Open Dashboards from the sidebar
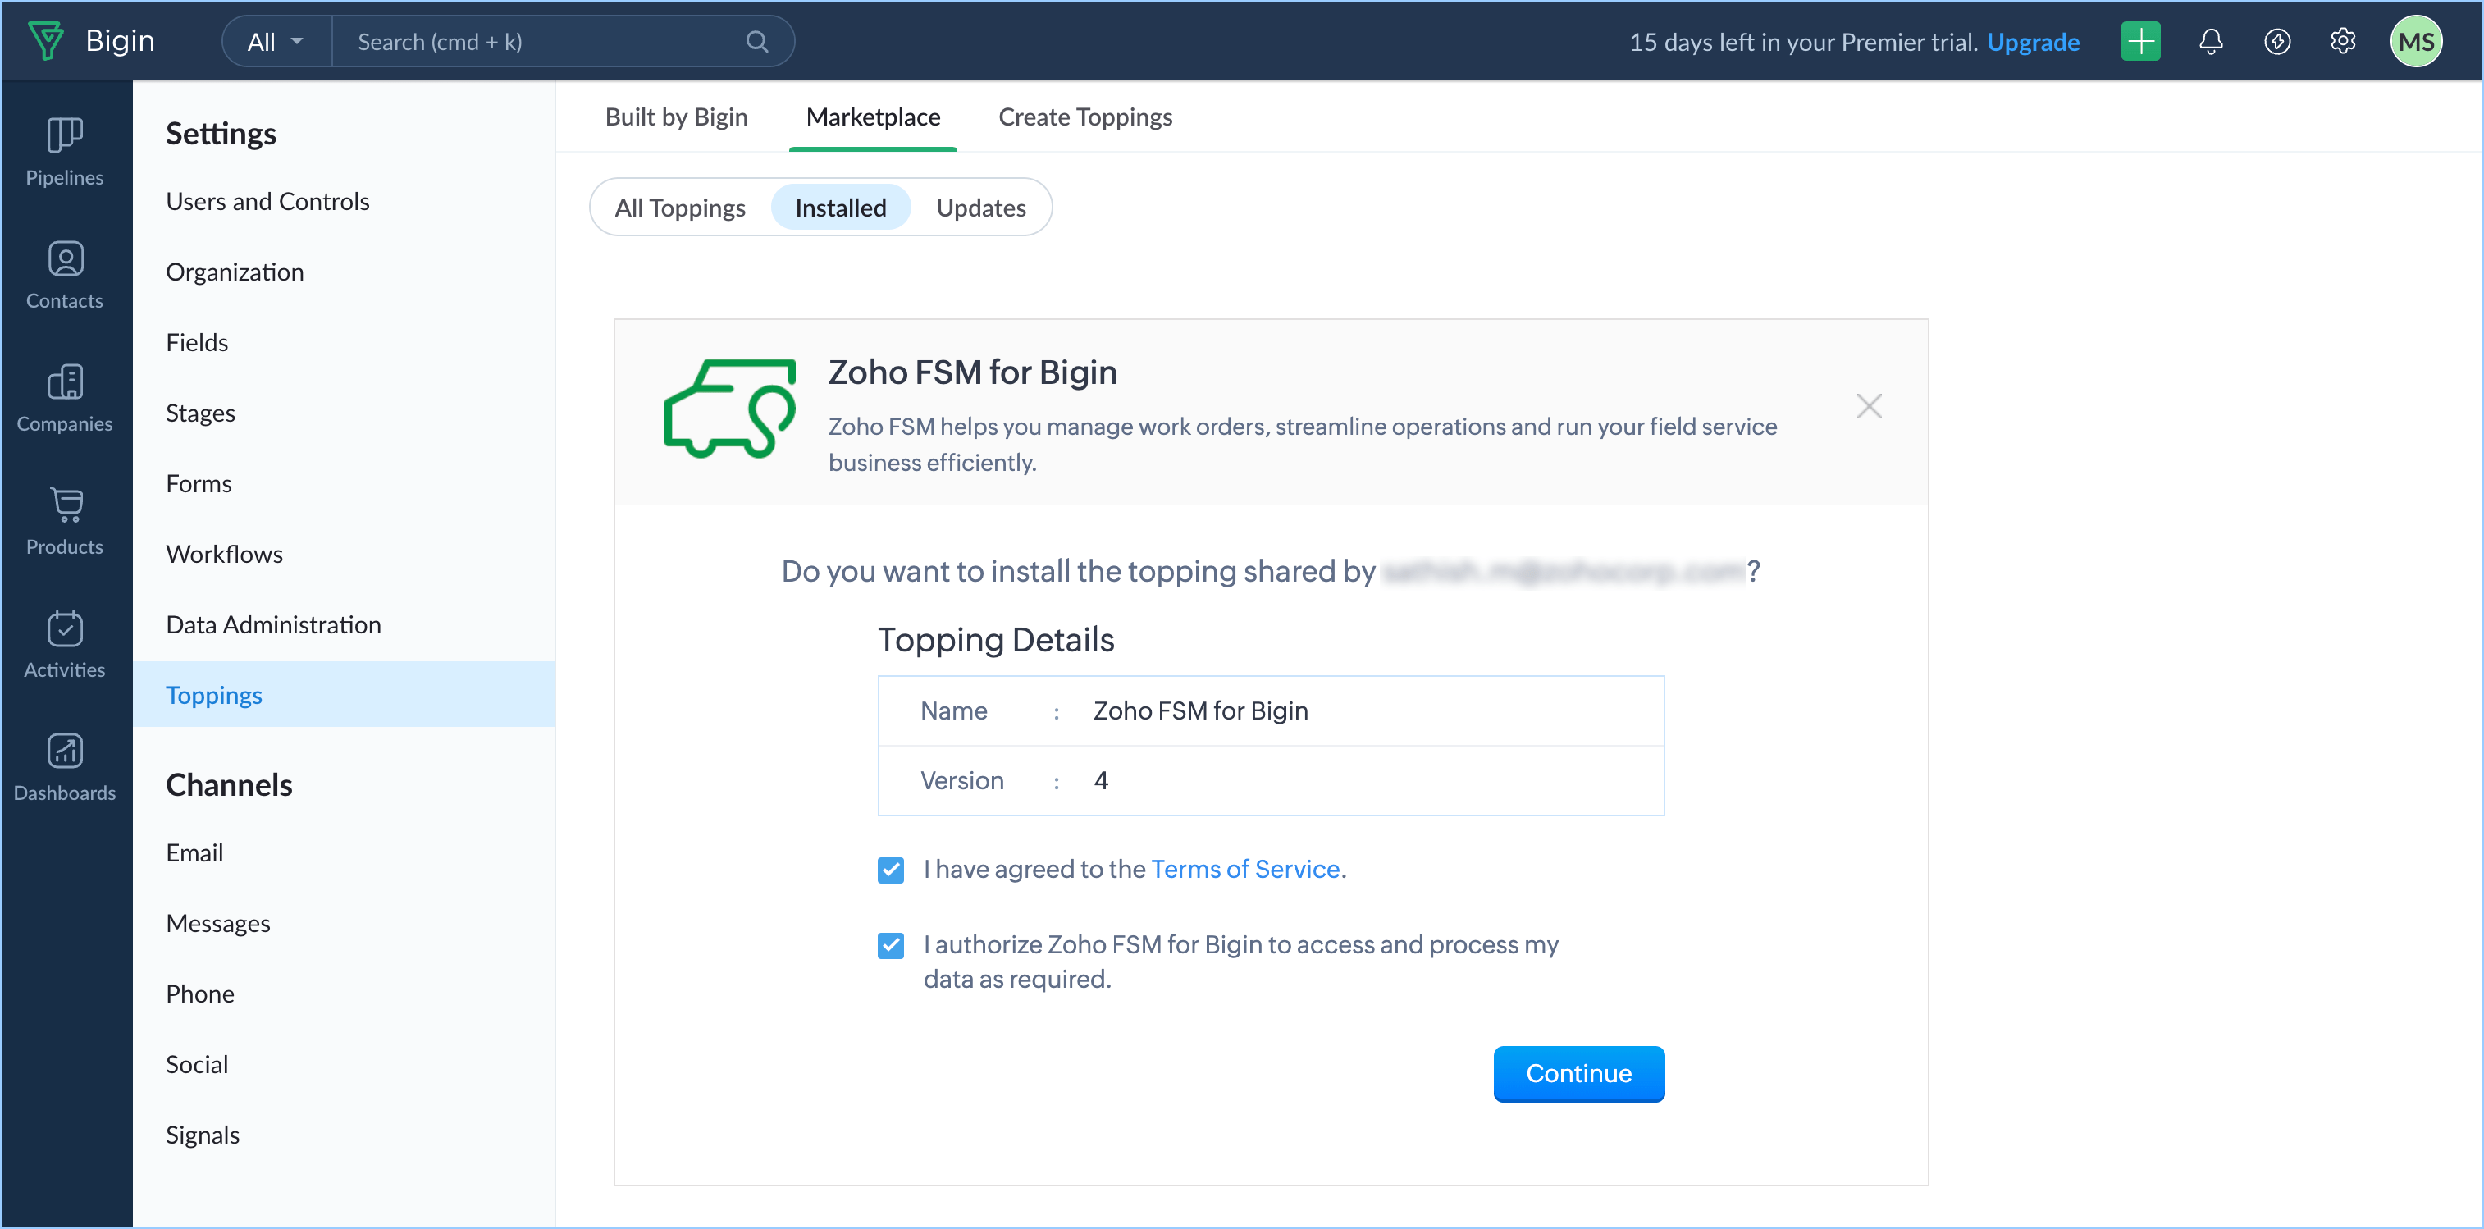Screen dimensions: 2484x1229 [x=65, y=767]
